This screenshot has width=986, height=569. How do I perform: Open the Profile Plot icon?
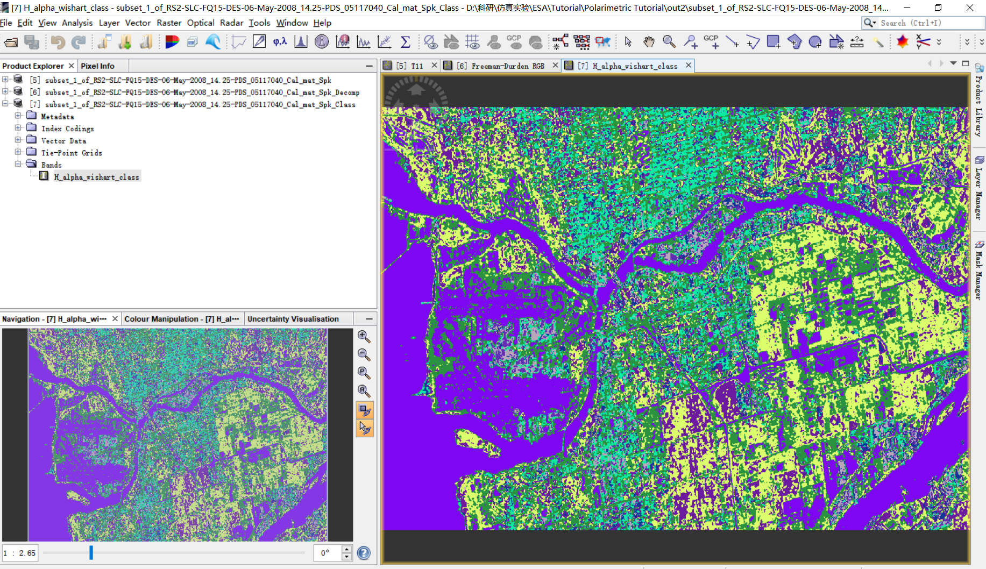click(x=364, y=42)
